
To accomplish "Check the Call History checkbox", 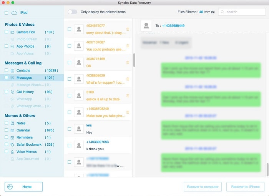I will tap(7, 91).
